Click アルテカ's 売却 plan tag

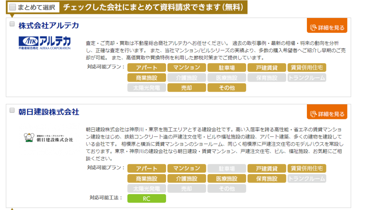[187, 88]
